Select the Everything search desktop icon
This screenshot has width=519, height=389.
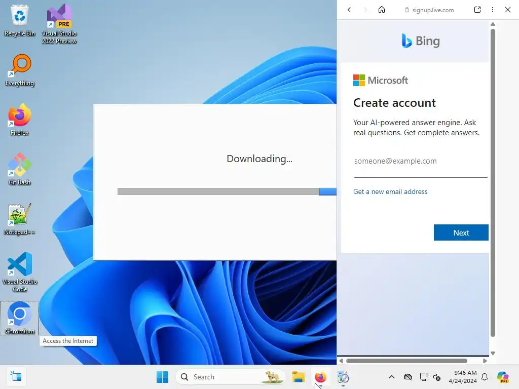pyautogui.click(x=20, y=70)
